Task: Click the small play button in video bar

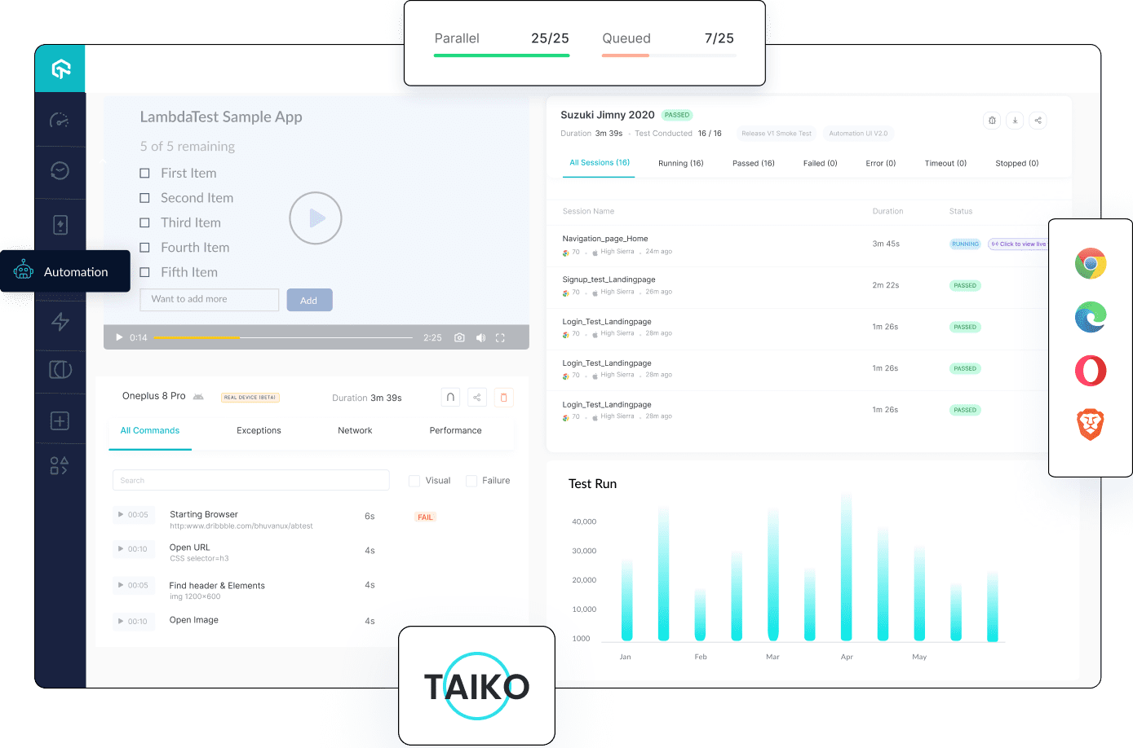Action: click(119, 337)
